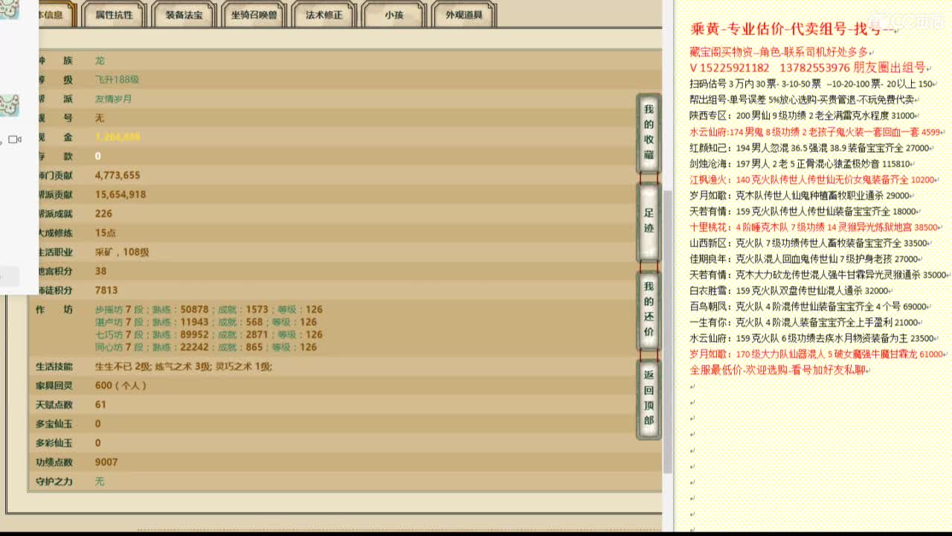Select the 法术修正 tab
The image size is (952, 536).
point(325,14)
